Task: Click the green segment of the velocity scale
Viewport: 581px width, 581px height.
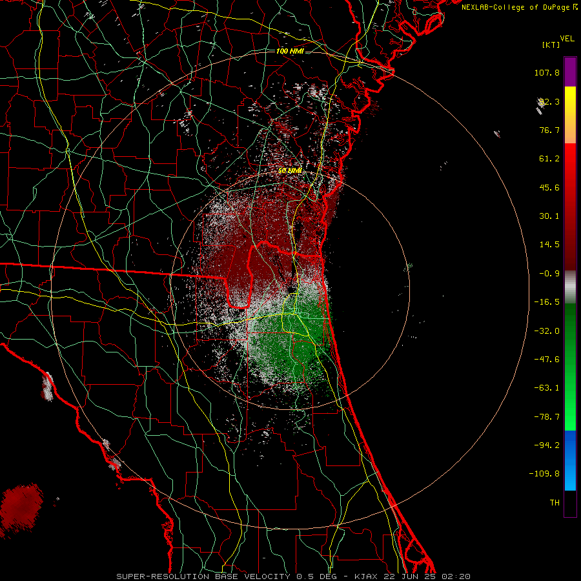Action: (570, 367)
